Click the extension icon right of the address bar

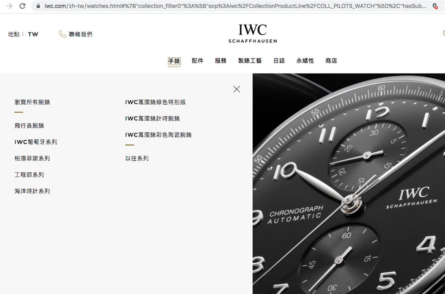435,6
